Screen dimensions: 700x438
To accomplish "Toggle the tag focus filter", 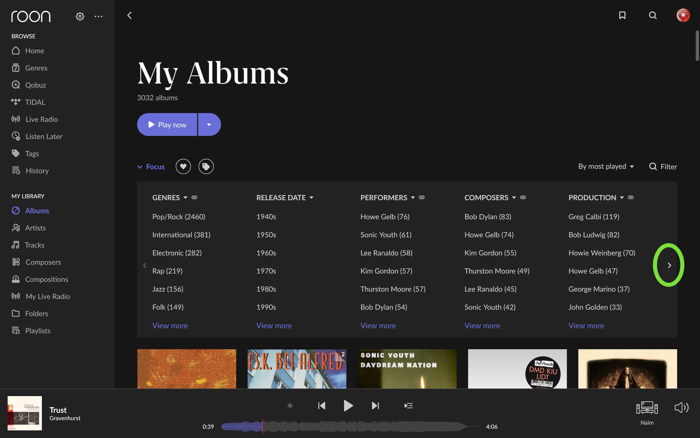I will click(206, 167).
